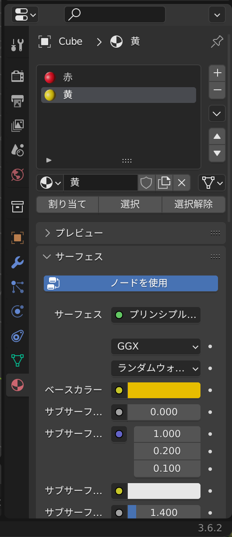
Task: Select the 赤 material slot
Action: (119, 78)
